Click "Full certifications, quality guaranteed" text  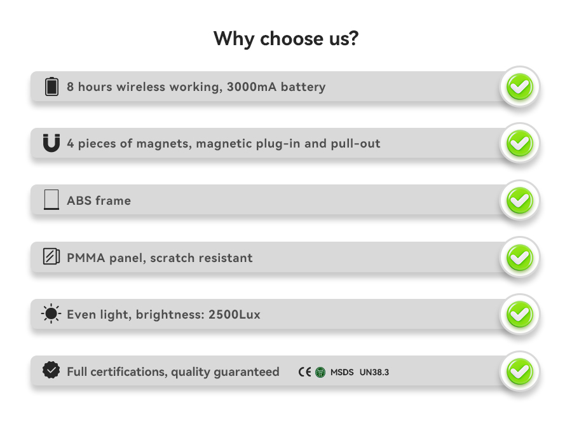pos(173,371)
